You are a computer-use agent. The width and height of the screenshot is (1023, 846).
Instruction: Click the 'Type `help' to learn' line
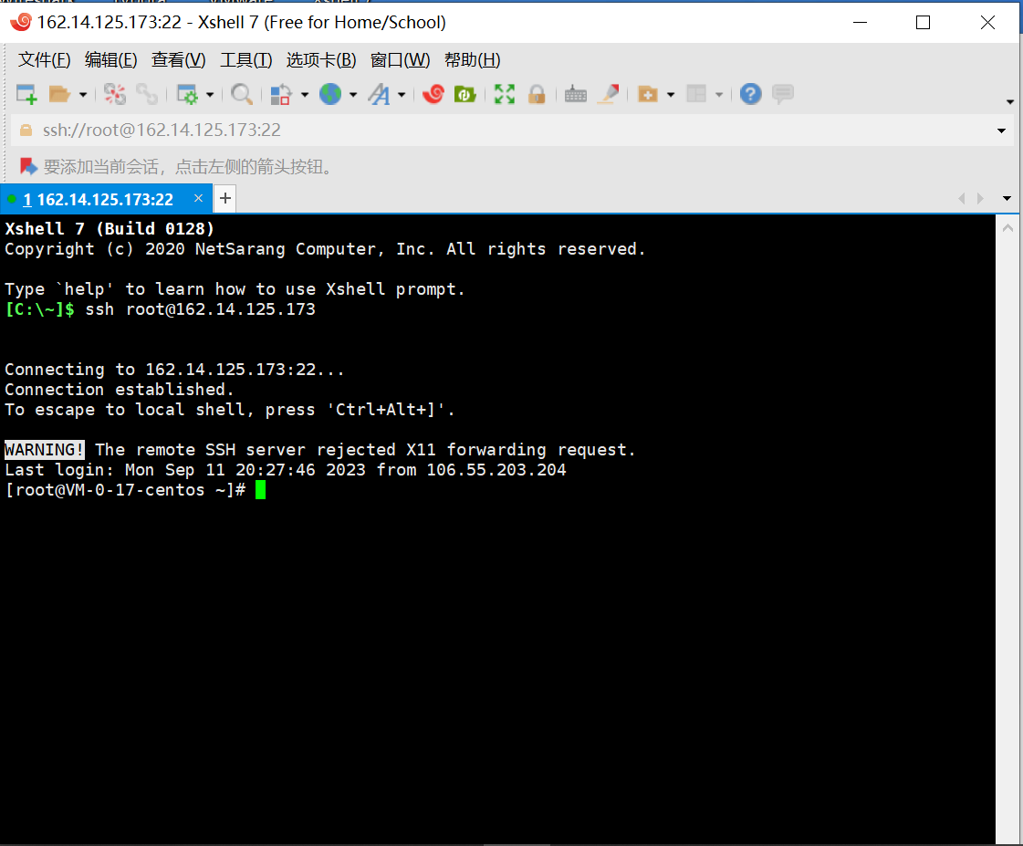click(x=235, y=289)
